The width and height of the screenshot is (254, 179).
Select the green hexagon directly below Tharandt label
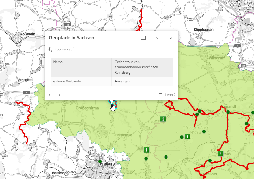(x=228, y=112)
